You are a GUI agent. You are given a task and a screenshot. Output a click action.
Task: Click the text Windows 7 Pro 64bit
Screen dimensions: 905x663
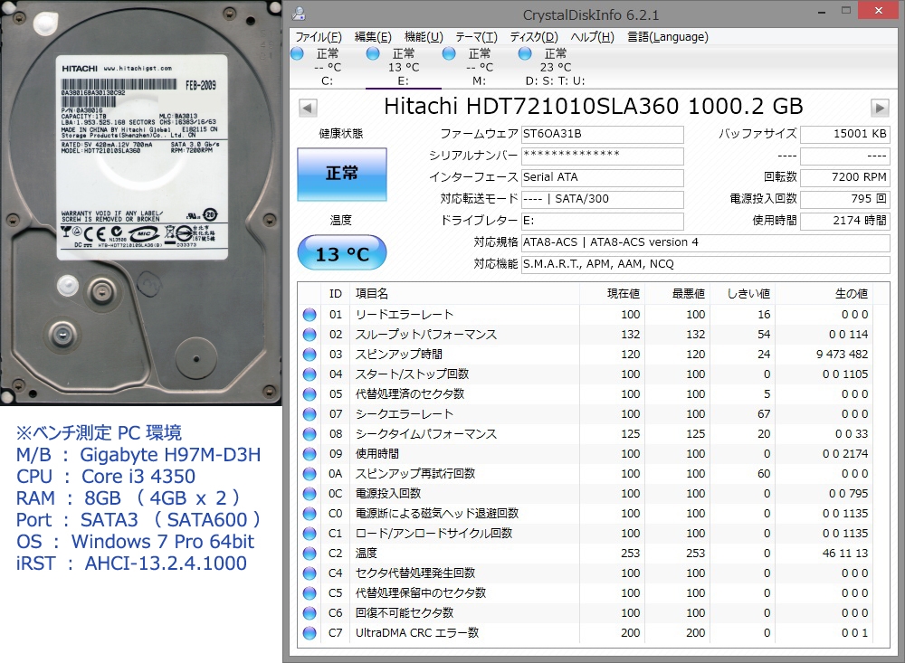click(x=163, y=542)
